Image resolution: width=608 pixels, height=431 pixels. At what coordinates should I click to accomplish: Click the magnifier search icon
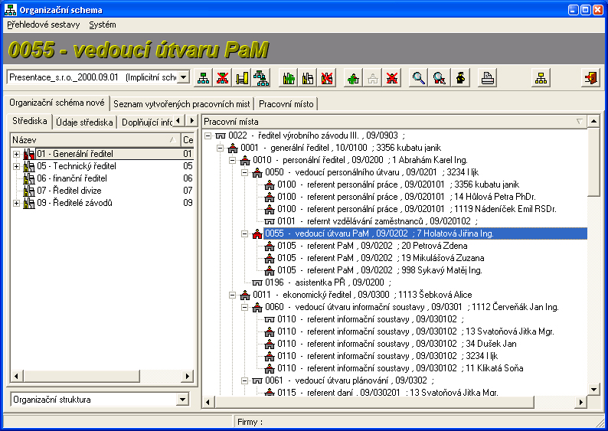click(x=418, y=78)
